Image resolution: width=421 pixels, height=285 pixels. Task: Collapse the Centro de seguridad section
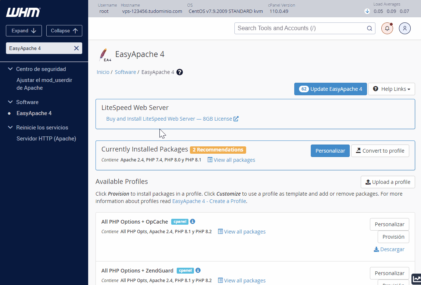click(x=10, y=69)
